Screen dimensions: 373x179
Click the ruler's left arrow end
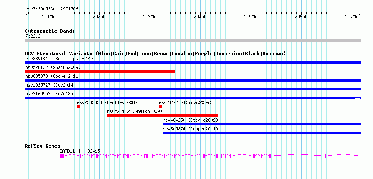pos(26,13)
